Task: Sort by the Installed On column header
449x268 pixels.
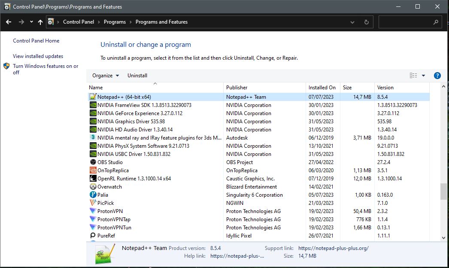Action: coord(323,88)
